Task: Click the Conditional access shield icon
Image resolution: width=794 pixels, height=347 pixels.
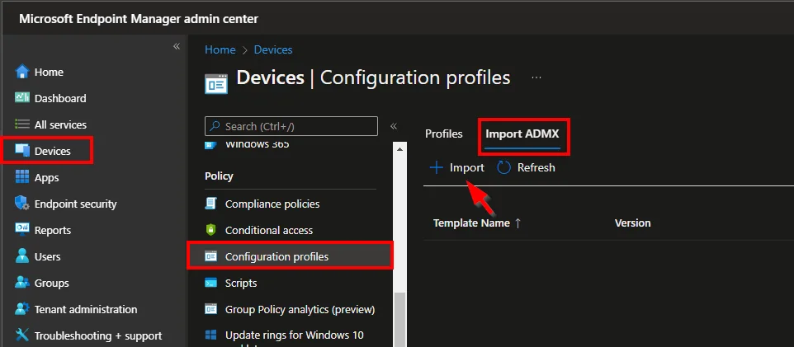Action: [210, 230]
